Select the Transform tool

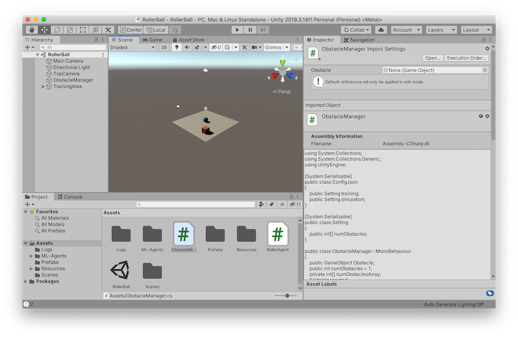coord(95,30)
